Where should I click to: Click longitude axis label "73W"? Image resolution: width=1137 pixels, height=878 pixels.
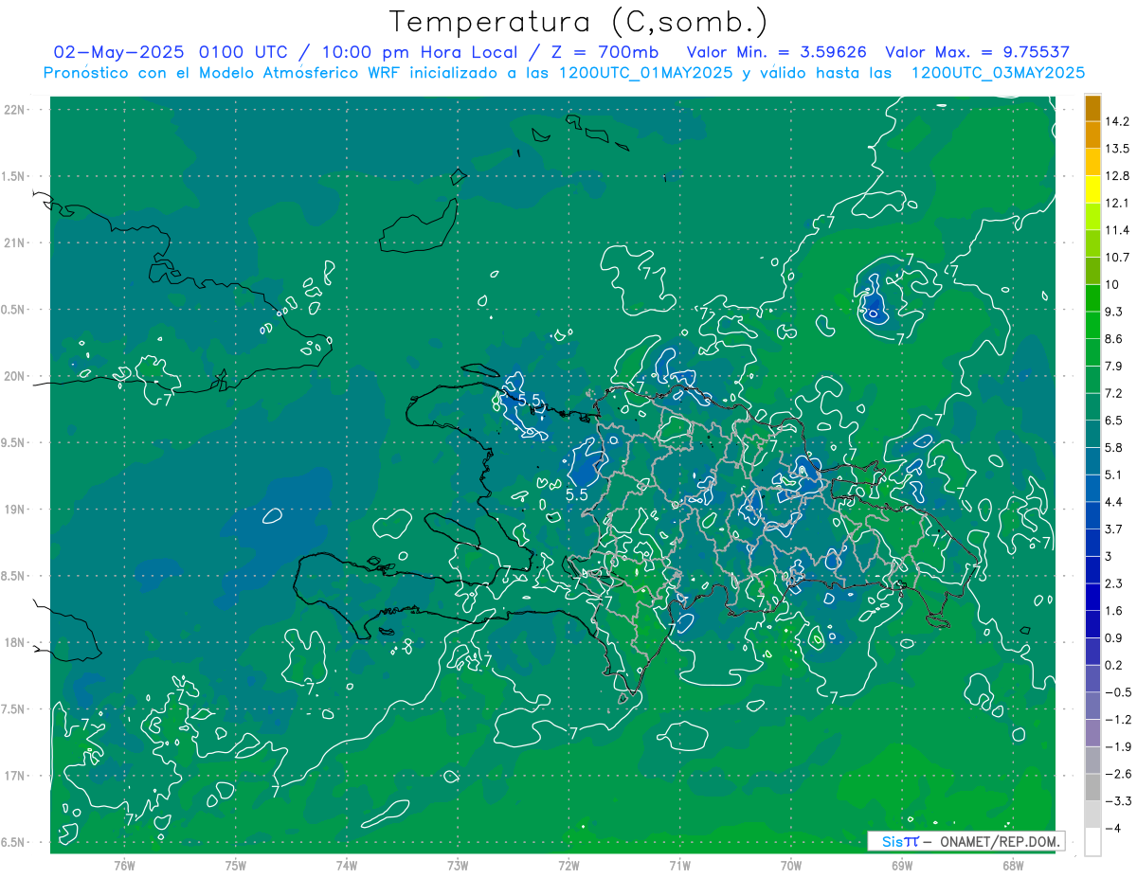pos(458,866)
